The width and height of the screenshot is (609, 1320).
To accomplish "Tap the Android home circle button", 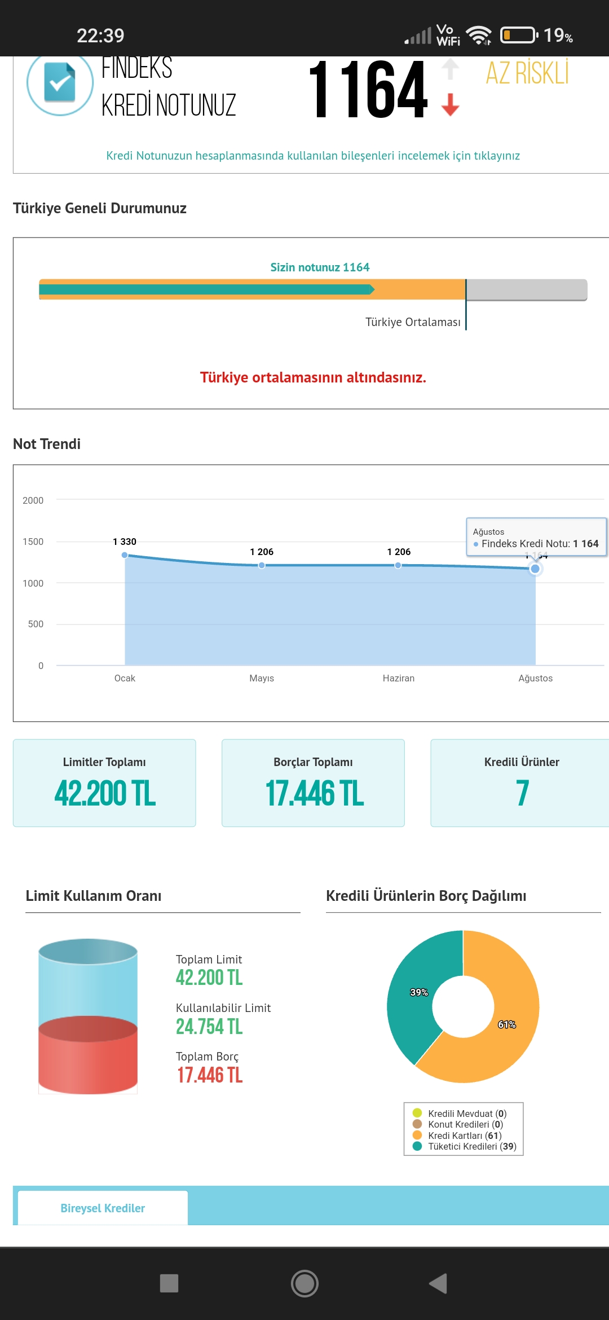I will [304, 1283].
